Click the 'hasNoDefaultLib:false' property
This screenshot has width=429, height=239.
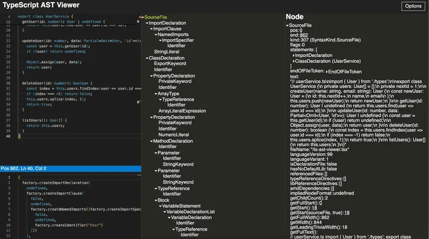(313, 169)
